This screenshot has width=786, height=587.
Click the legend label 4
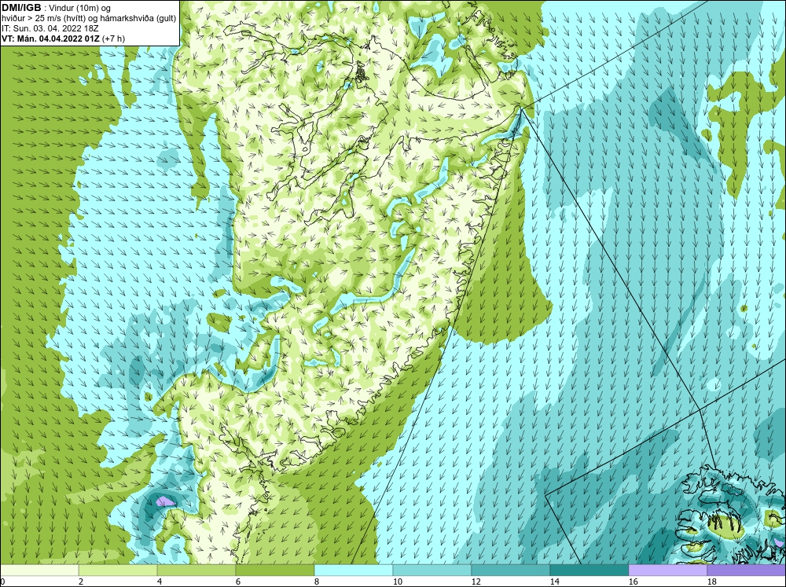coord(160,581)
